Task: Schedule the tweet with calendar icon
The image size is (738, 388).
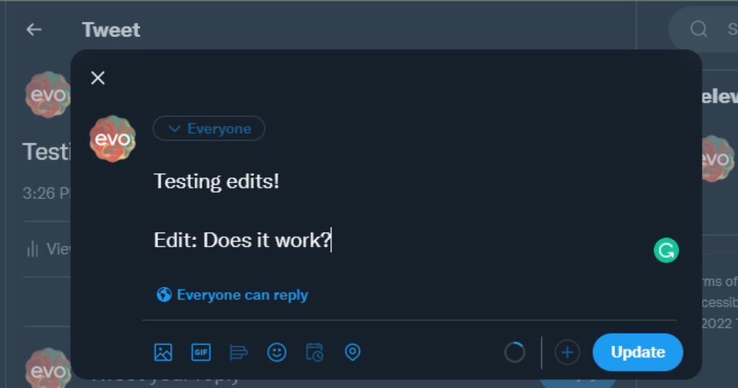Action: tap(314, 353)
